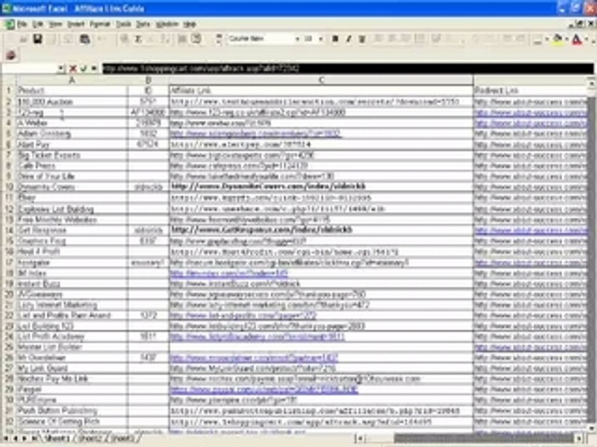Image resolution: width=597 pixels, height=447 pixels.
Task: Select column A header
Action: click(x=72, y=80)
